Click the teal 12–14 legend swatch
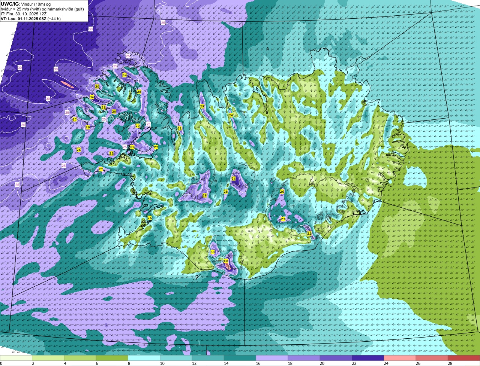 208,358
